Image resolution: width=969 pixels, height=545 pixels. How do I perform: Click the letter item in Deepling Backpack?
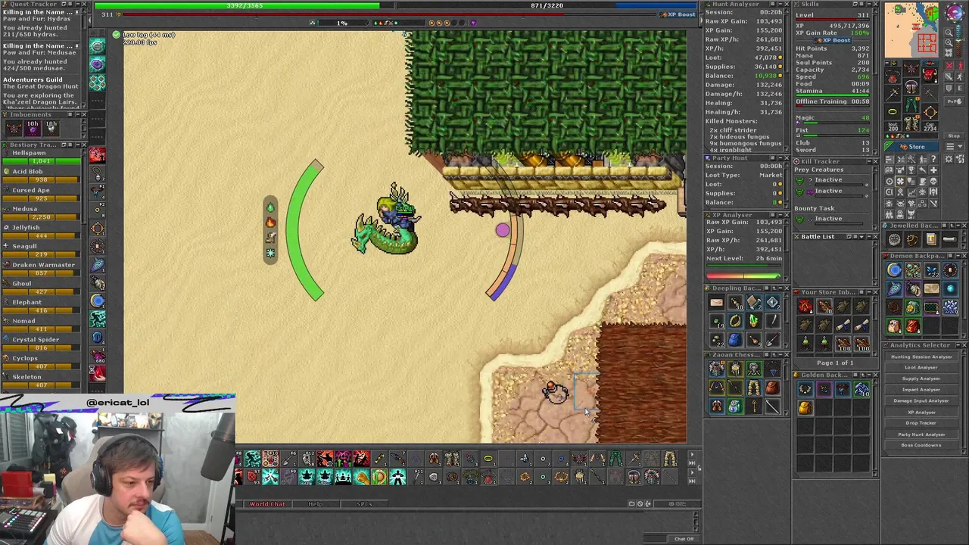pyautogui.click(x=716, y=304)
